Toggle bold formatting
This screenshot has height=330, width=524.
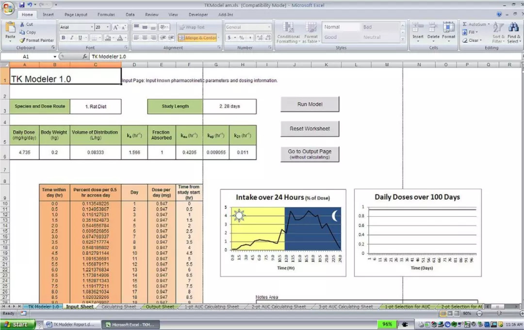[x=63, y=38]
